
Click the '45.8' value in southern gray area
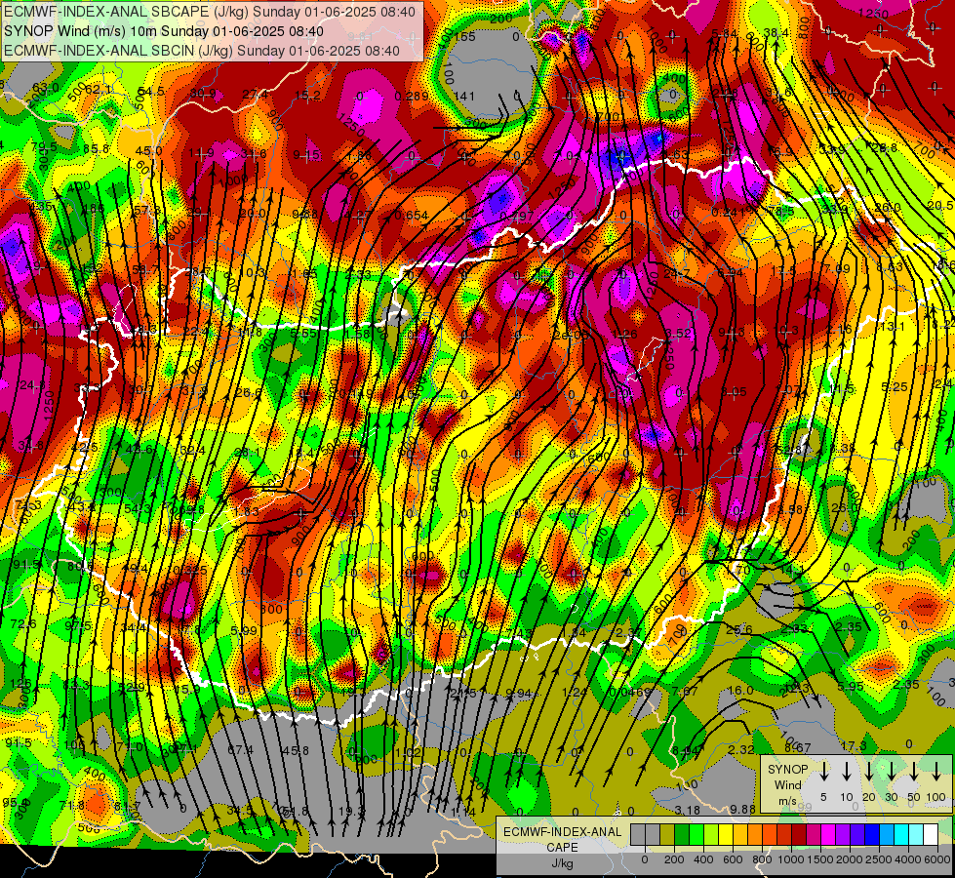tap(296, 750)
